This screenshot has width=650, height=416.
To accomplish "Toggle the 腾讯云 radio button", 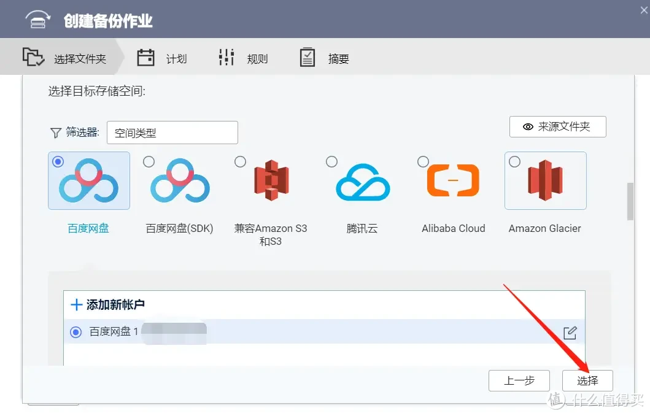I will click(x=331, y=161).
